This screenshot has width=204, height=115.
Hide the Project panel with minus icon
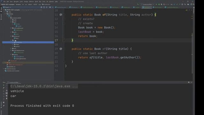coord(53,7)
